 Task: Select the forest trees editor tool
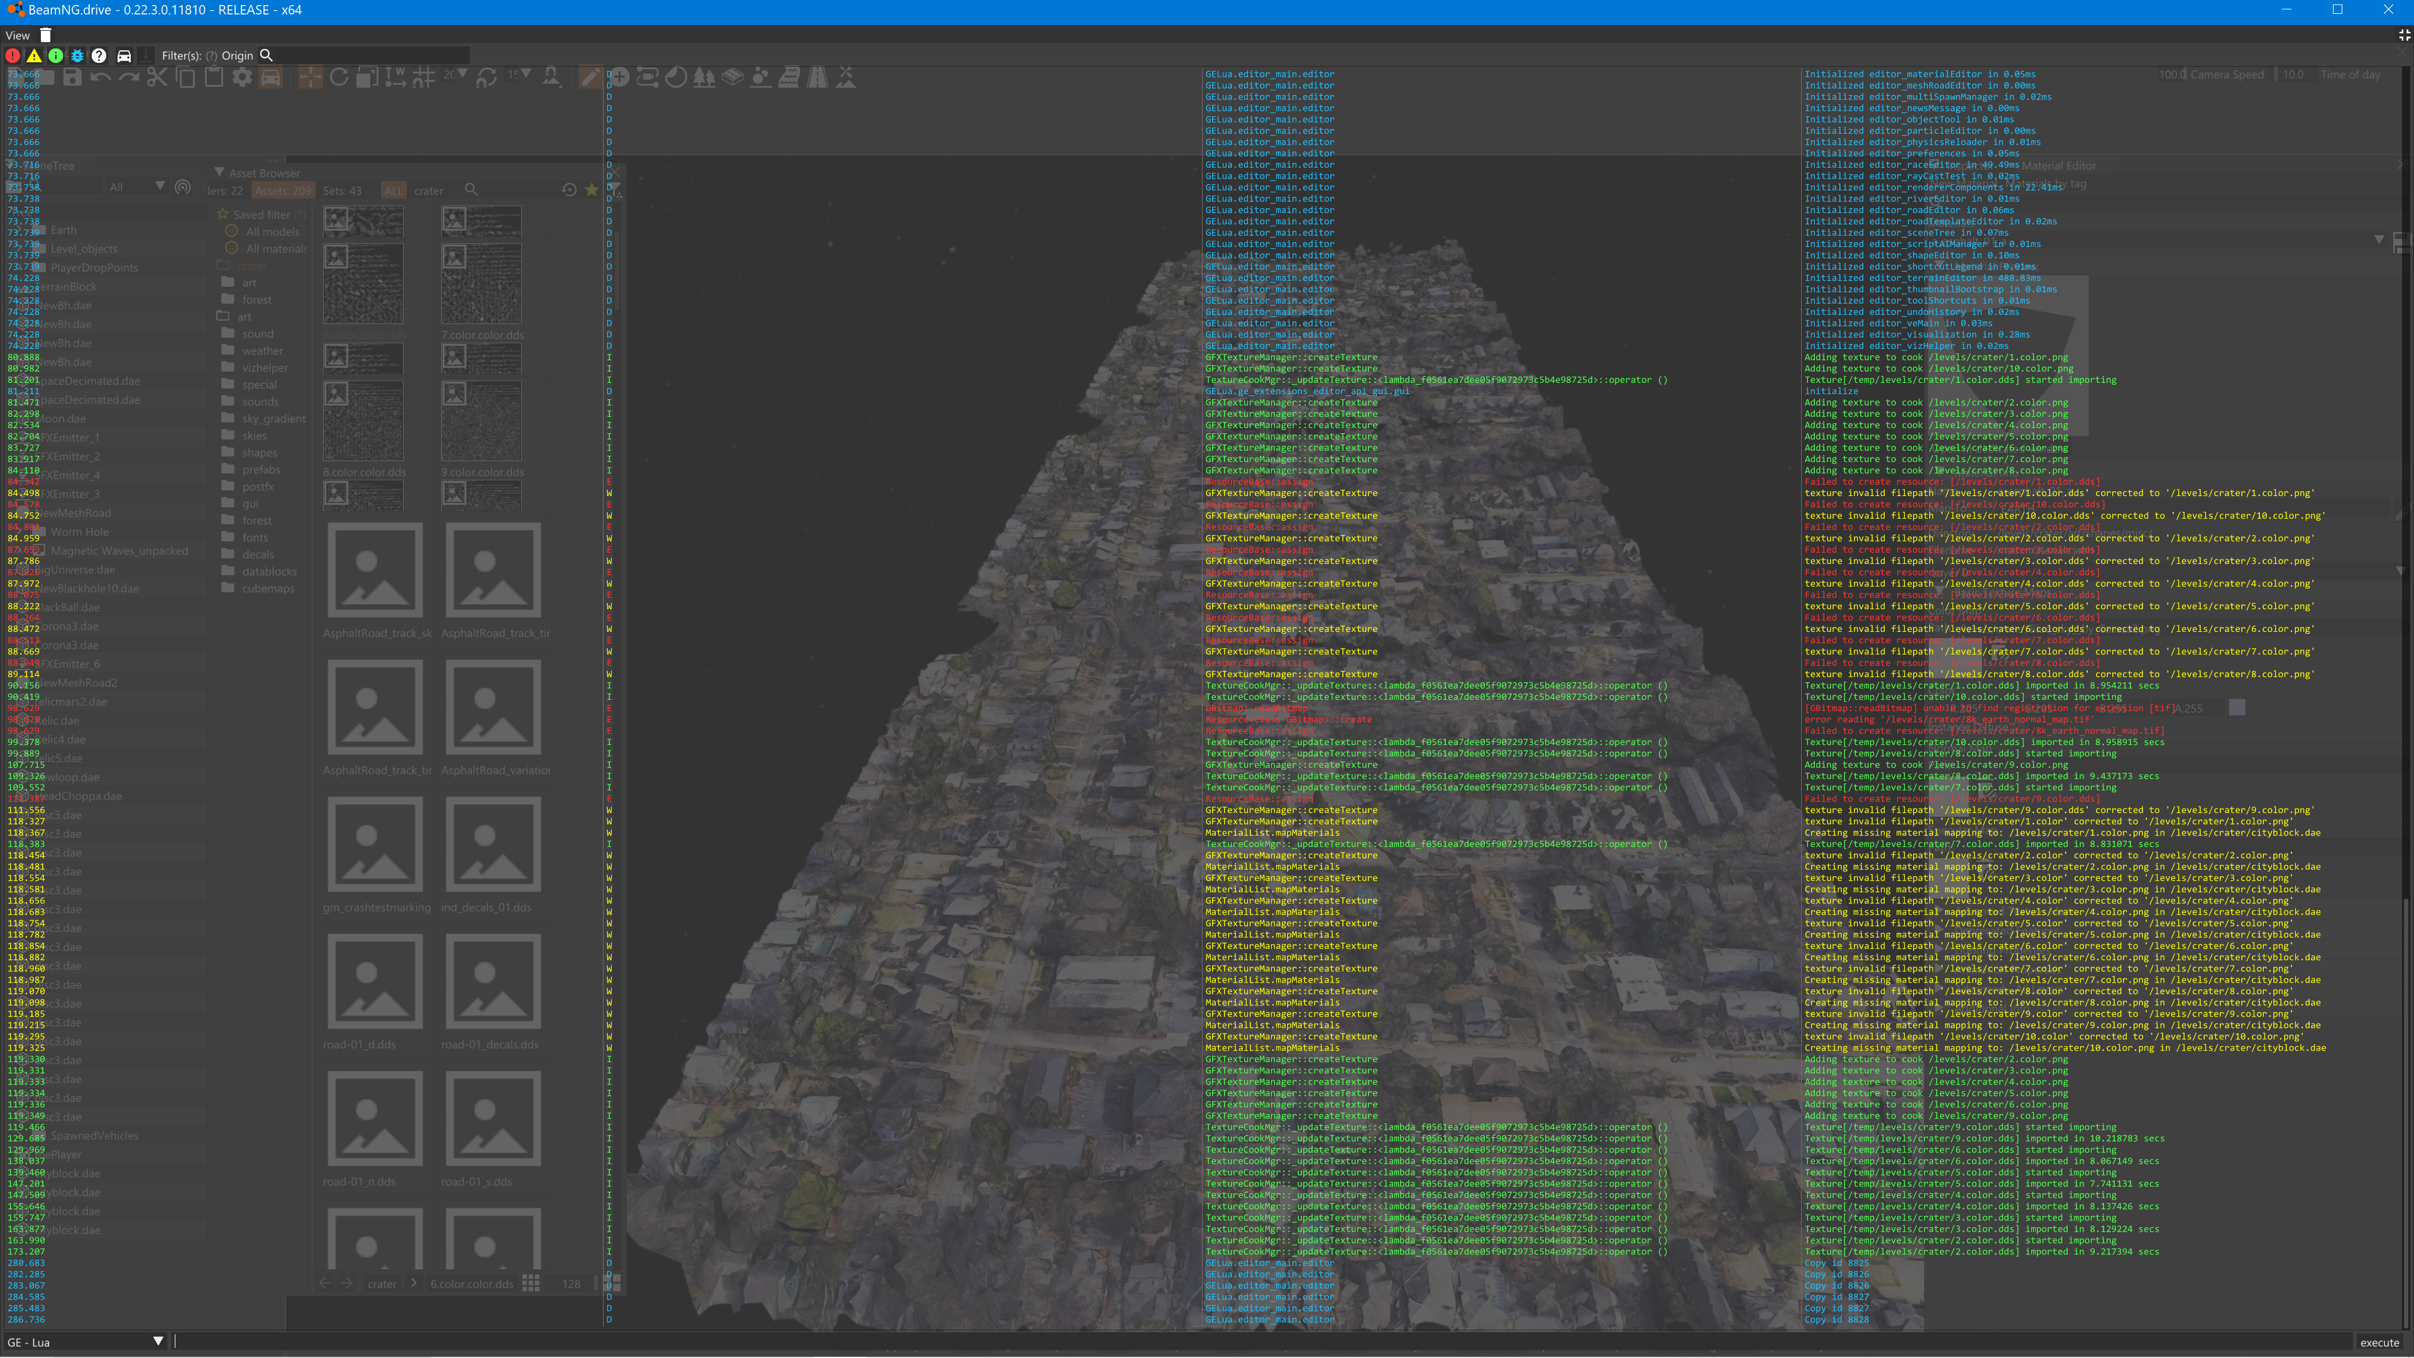point(704,78)
